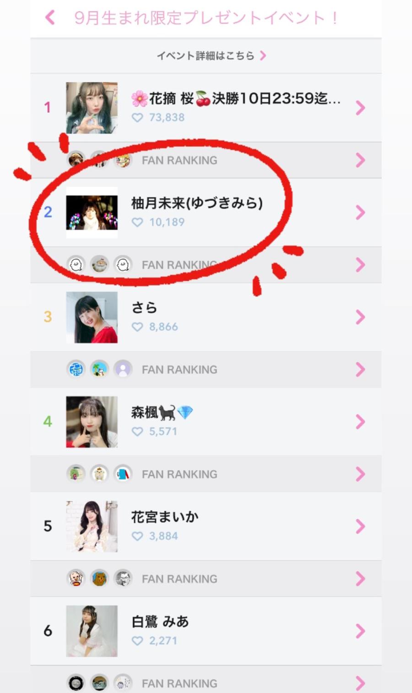Open fan ranking under 花宮まいか

[206, 578]
